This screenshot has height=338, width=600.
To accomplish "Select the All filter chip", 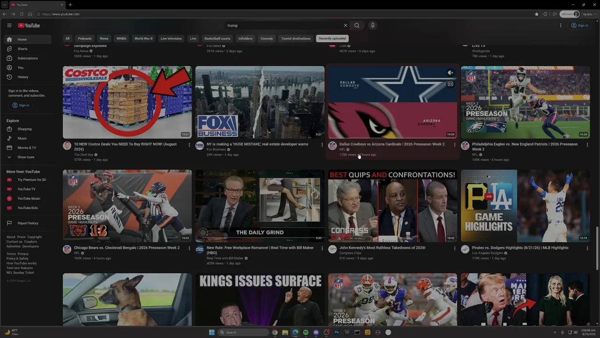I will [x=67, y=38].
